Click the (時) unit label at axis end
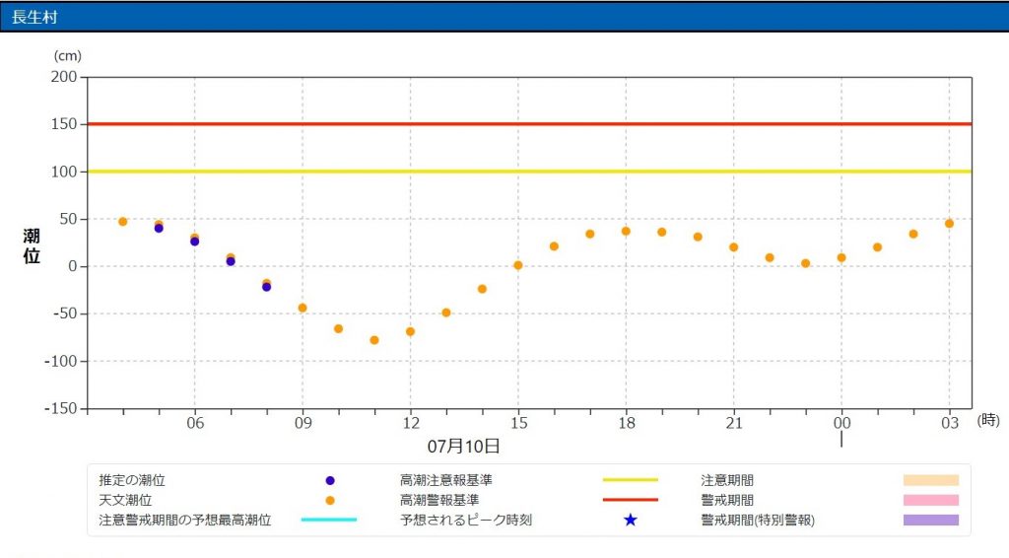Image resolution: width=1009 pixels, height=558 pixels. pyautogui.click(x=988, y=420)
